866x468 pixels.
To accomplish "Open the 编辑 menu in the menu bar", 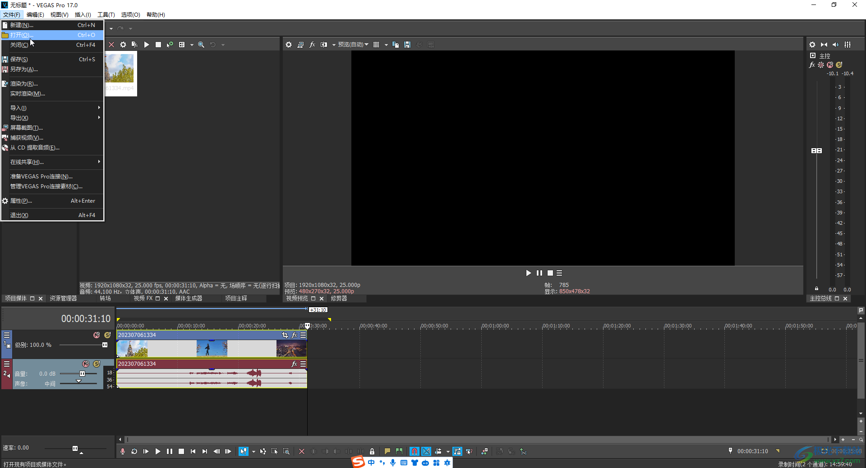I will click(35, 15).
